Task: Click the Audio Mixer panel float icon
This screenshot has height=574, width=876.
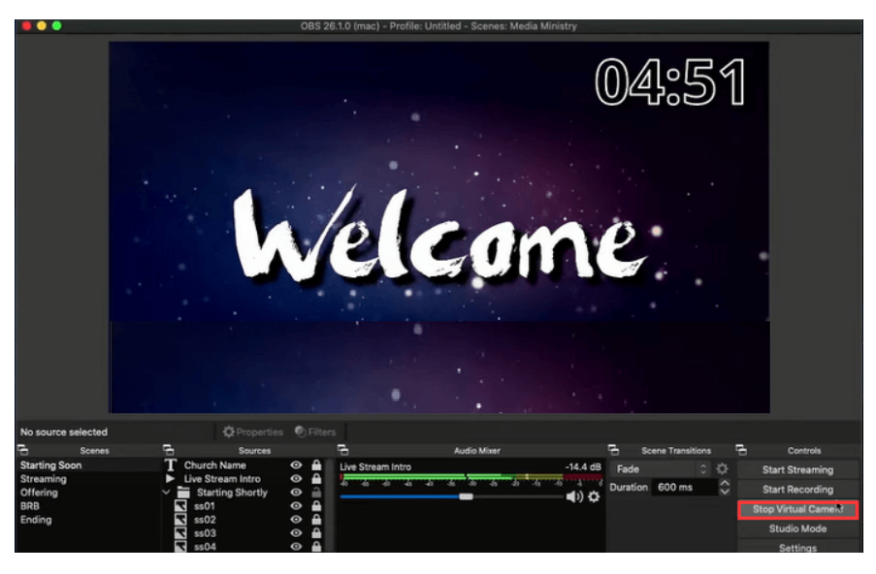Action: click(x=343, y=450)
